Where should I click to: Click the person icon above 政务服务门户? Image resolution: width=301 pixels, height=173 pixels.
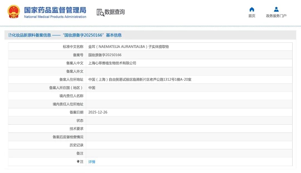point(276,9)
